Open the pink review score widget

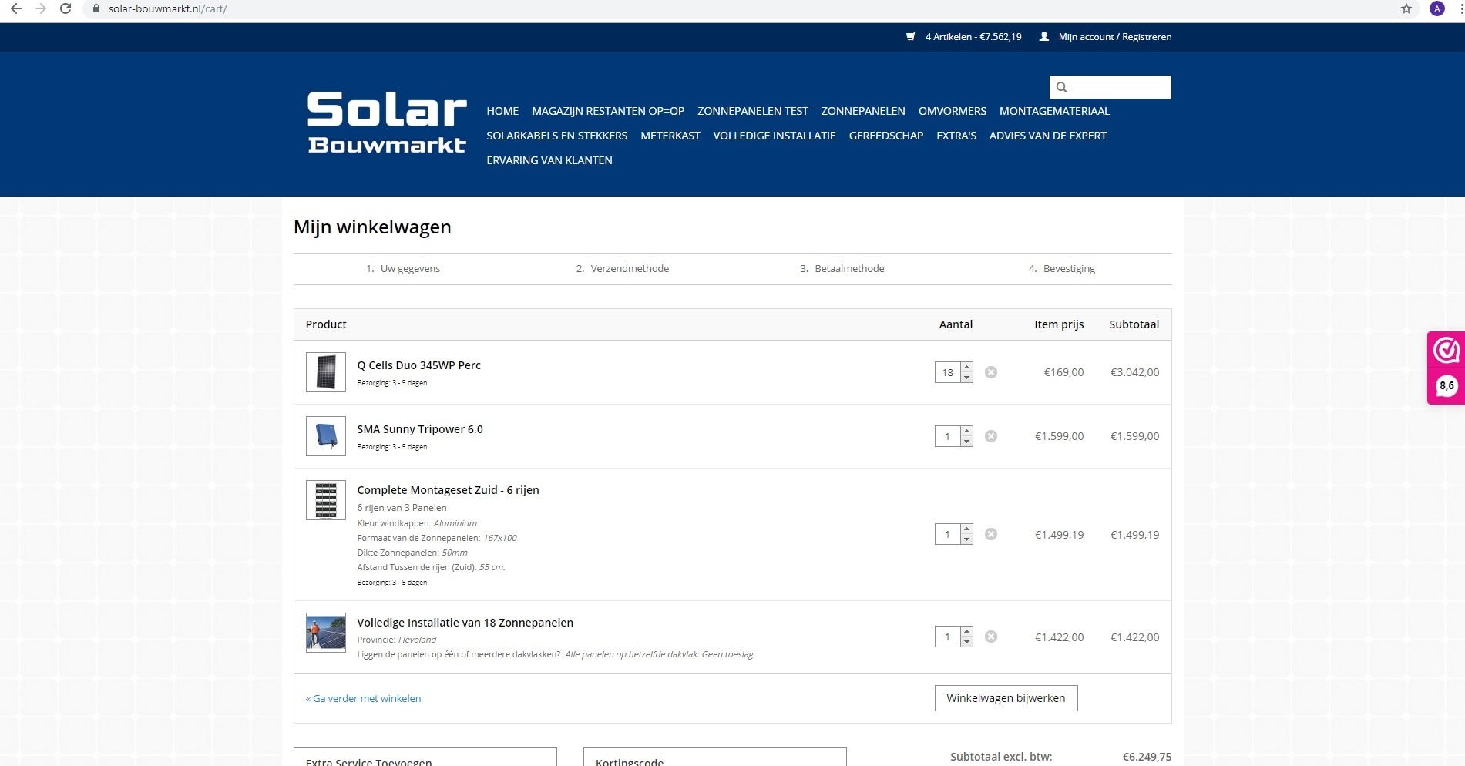pyautogui.click(x=1446, y=368)
